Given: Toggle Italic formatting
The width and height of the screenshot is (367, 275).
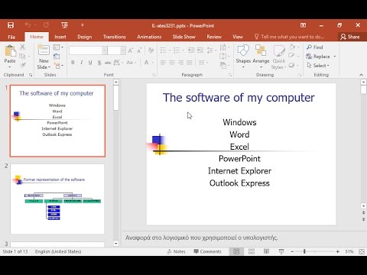Looking at the screenshot, I should pos(82,63).
